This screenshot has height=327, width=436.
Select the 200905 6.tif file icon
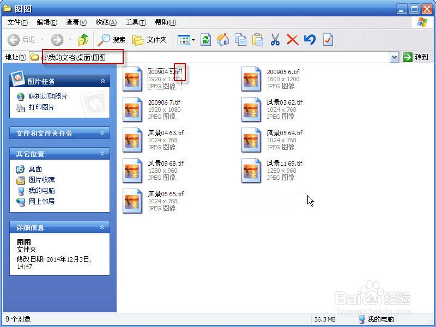click(x=251, y=79)
